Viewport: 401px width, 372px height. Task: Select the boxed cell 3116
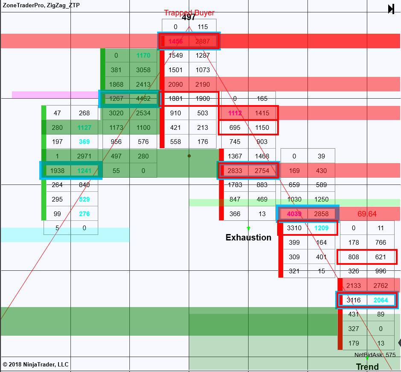[x=354, y=300]
